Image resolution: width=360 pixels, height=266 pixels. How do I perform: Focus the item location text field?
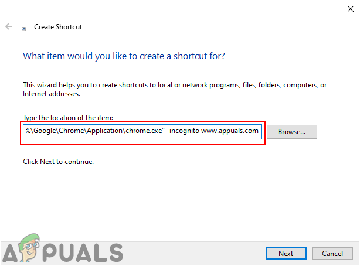point(142,132)
